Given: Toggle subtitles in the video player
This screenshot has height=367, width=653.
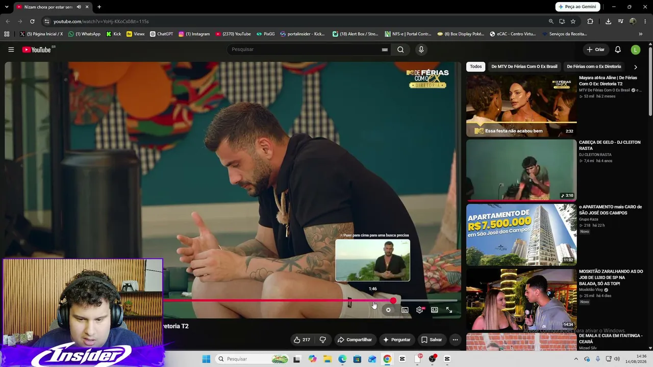Looking at the screenshot, I should [405, 310].
